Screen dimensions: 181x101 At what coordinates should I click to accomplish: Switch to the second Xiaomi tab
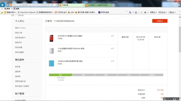(x=98, y=5)
